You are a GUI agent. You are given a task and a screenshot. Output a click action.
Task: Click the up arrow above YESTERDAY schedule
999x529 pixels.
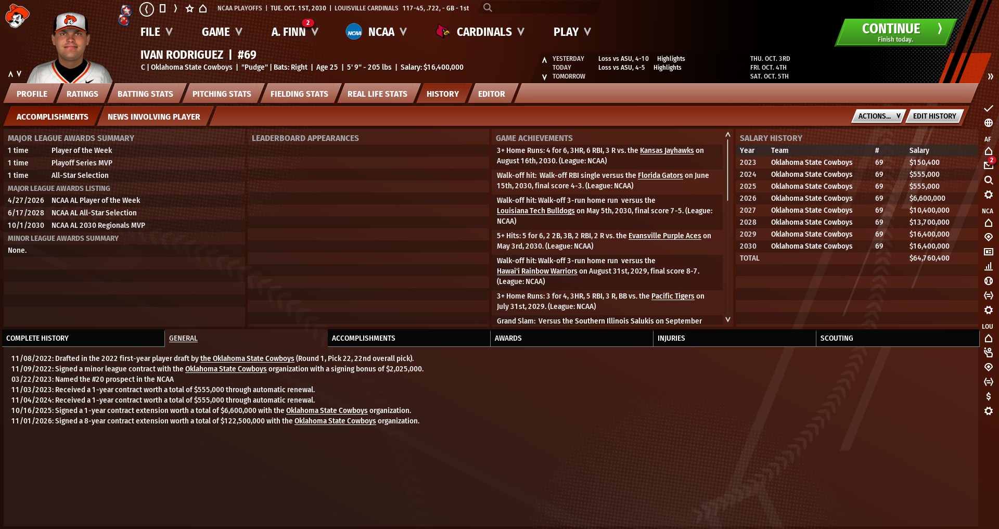[544, 59]
